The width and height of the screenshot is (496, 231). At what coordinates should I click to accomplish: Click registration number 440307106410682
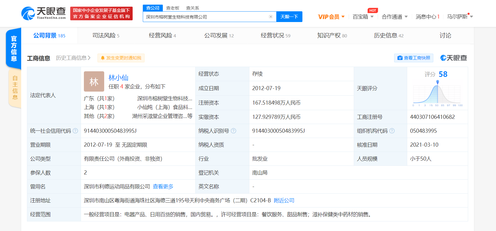coord(432,117)
